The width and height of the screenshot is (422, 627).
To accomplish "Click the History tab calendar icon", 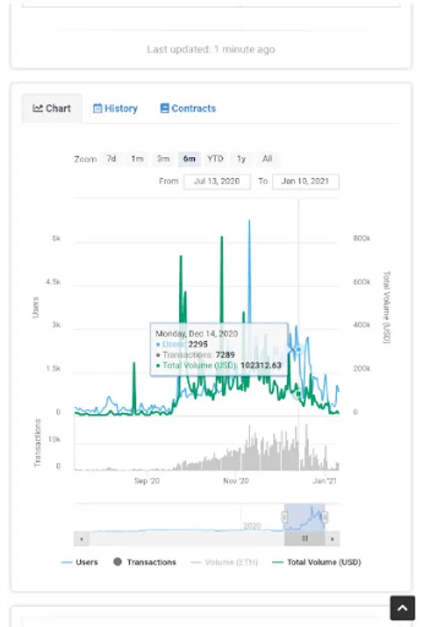I will (x=97, y=109).
